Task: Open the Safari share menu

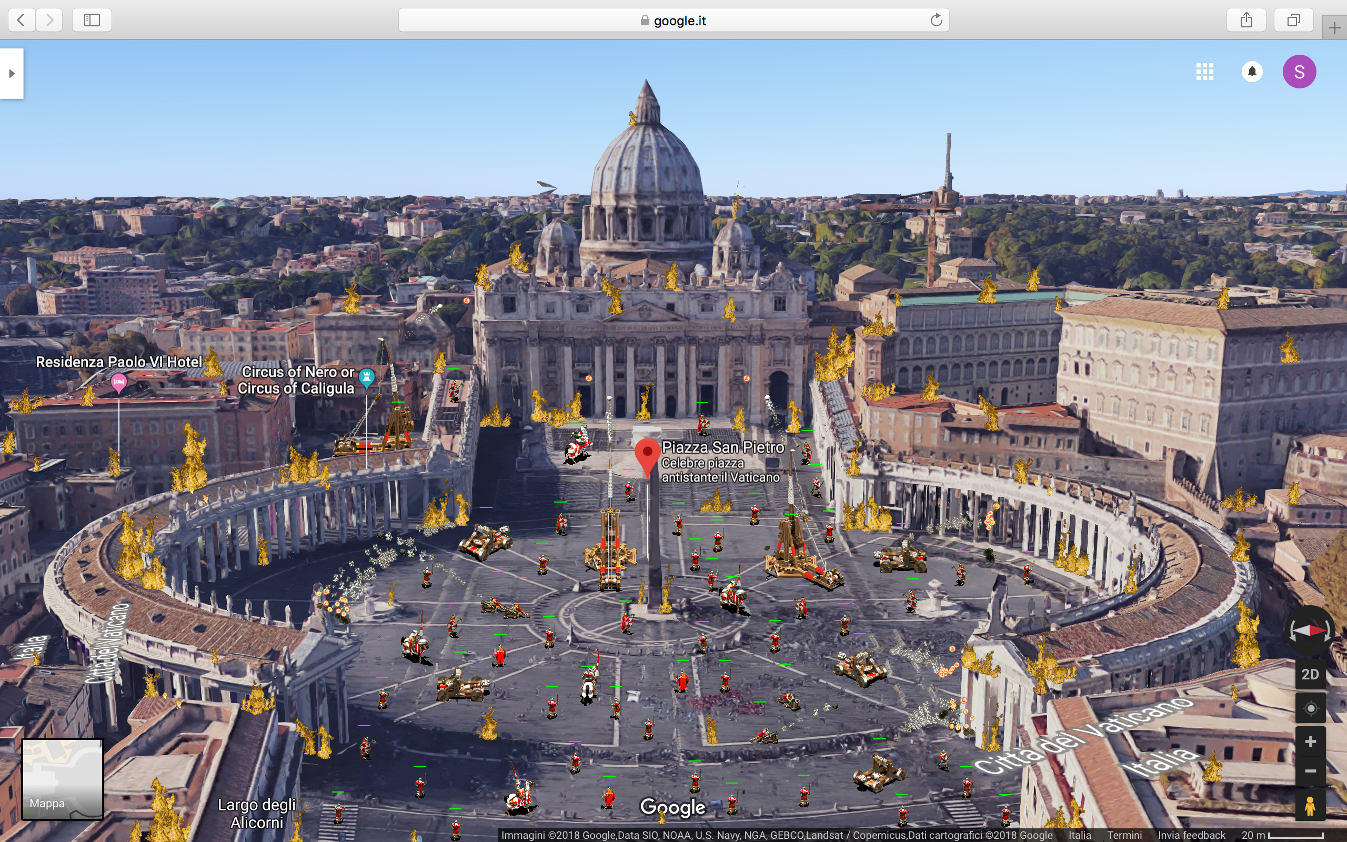Action: coord(1247,20)
